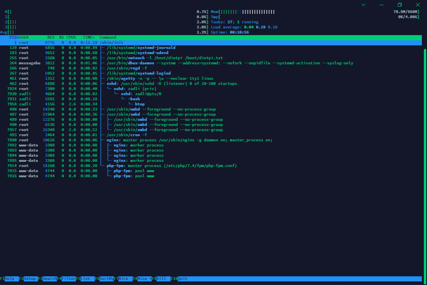Open the terminal tab dropdown chevron
Image resolution: width=427 pixels, height=285 pixels.
click(363, 5)
